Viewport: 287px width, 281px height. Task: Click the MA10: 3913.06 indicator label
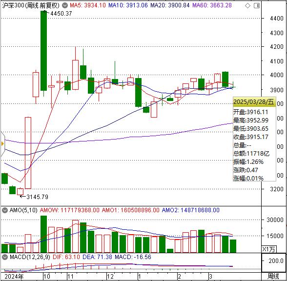pyautogui.click(x=128, y=5)
